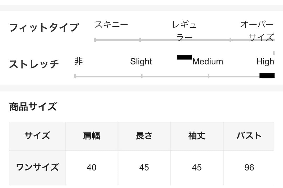Click the 肩幅 column header
The image size is (283, 188).
point(92,136)
